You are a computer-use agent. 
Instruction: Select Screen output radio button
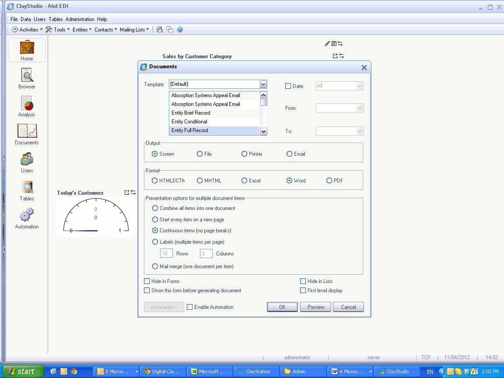click(154, 154)
